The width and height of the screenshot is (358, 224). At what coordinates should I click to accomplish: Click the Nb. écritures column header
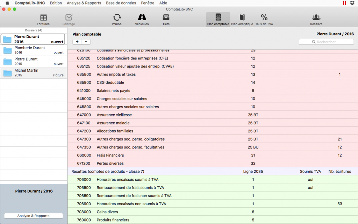(x=340, y=172)
